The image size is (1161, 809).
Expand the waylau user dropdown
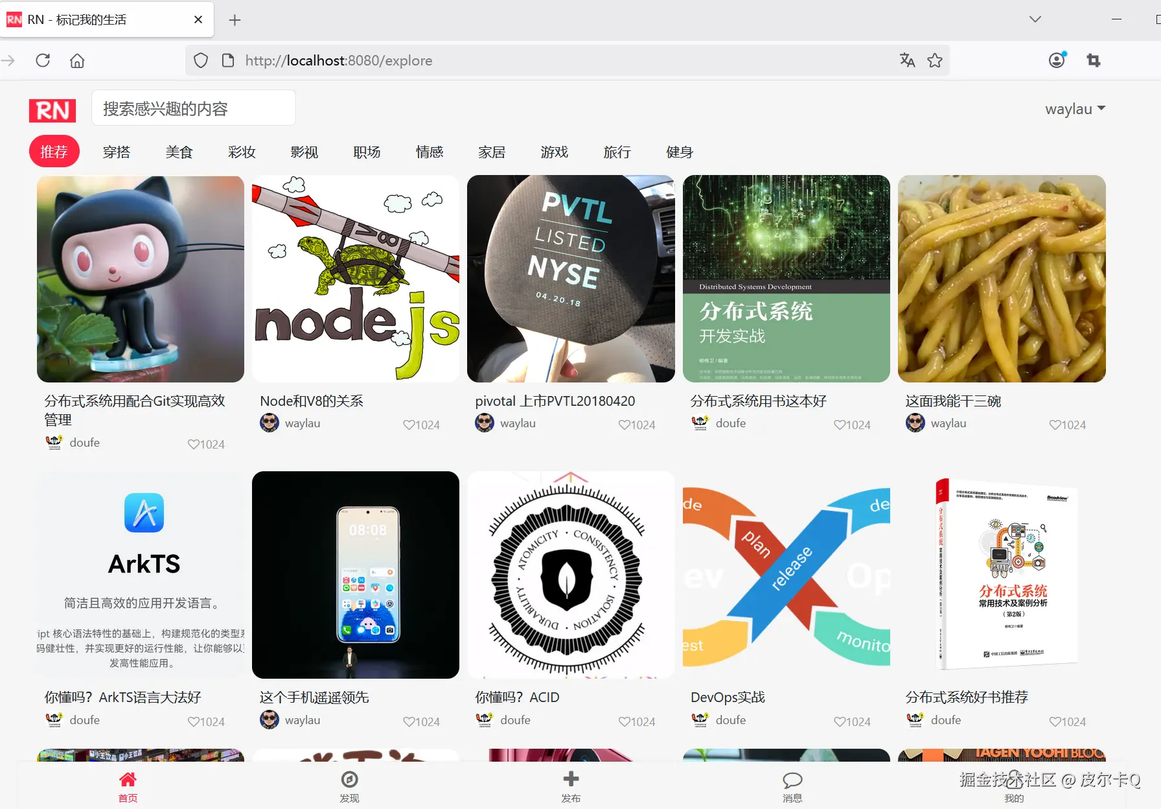coord(1075,109)
